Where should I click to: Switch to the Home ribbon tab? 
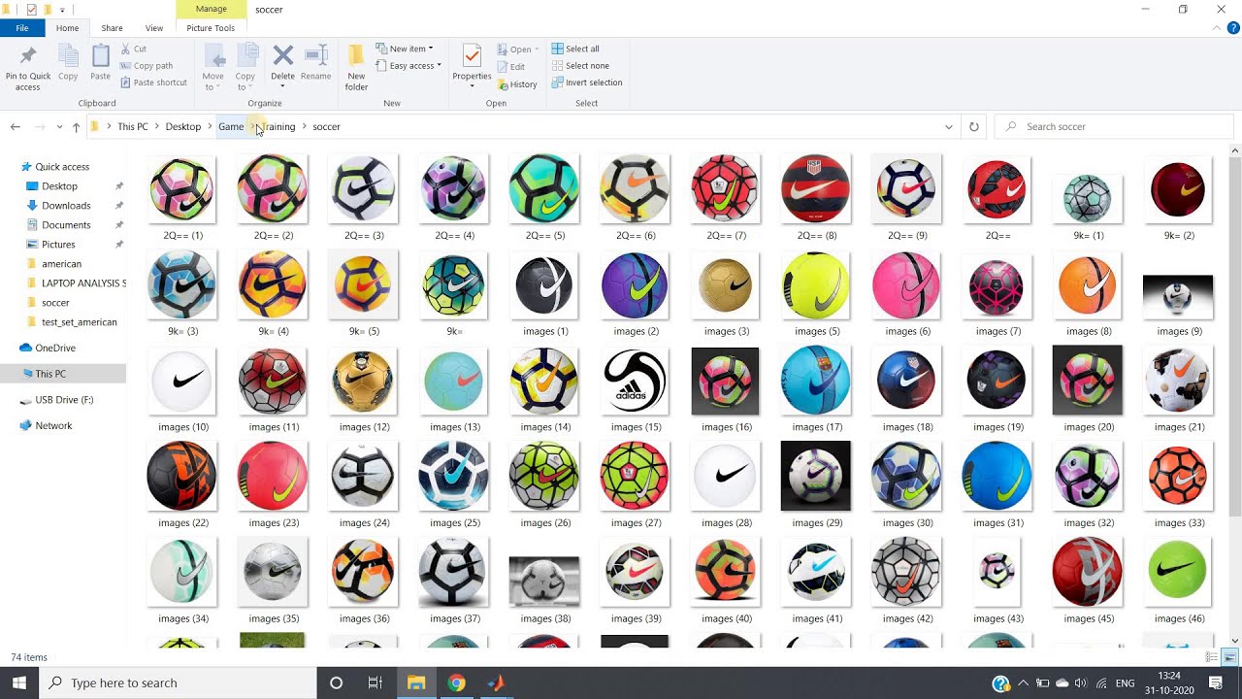[x=67, y=28]
